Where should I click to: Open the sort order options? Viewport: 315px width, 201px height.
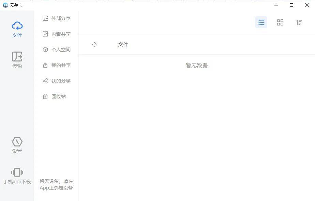click(x=299, y=22)
